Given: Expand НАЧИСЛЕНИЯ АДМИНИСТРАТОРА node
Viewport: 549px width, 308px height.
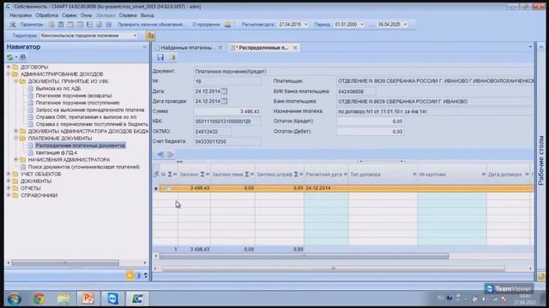Looking at the screenshot, I should [15, 160].
